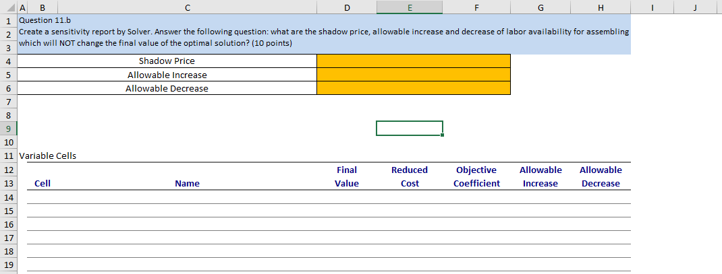Select row 9 header
Viewport: 722px width, 274px height.
[x=8, y=129]
